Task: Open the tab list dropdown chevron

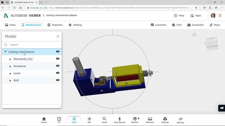Action: 46,2
